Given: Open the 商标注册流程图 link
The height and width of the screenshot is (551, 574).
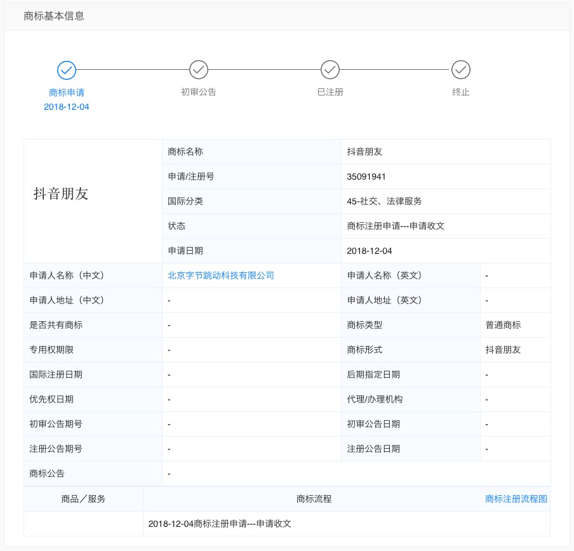Looking at the screenshot, I should pyautogui.click(x=516, y=499).
